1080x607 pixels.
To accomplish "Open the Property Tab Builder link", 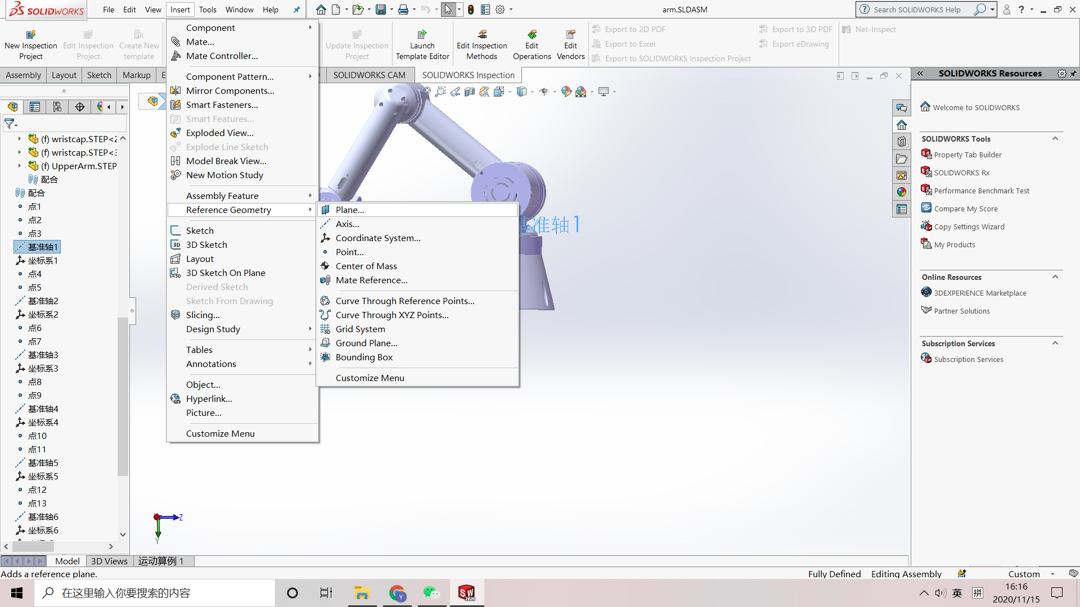I will point(967,155).
